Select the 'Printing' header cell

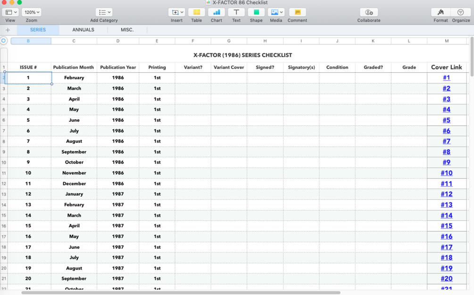pos(157,67)
